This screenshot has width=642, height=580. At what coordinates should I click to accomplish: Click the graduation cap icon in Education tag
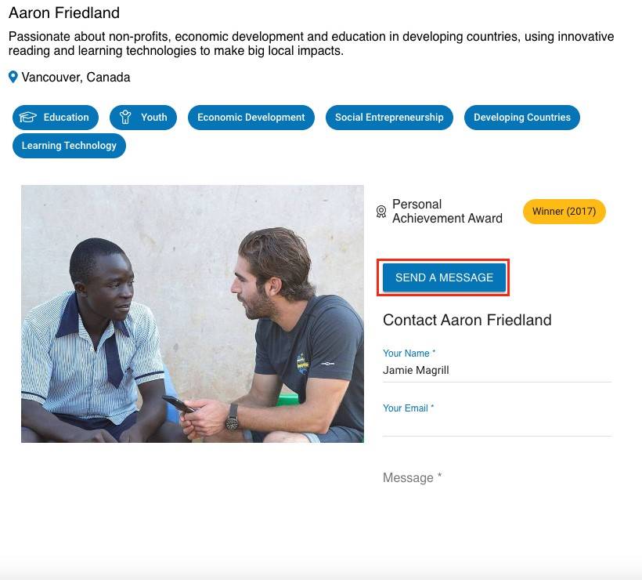point(28,118)
